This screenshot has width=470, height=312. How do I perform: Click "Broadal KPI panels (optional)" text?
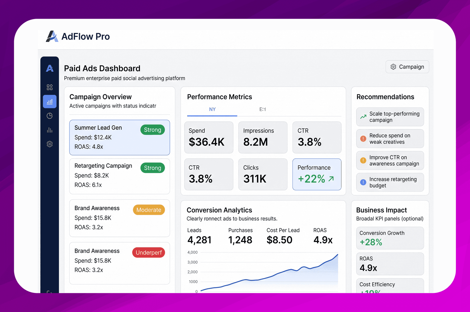pos(390,219)
